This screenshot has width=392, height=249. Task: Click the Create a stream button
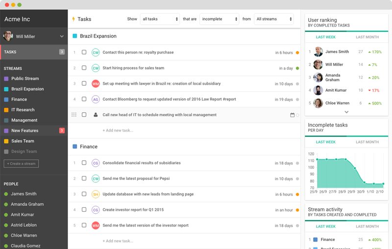(21, 164)
